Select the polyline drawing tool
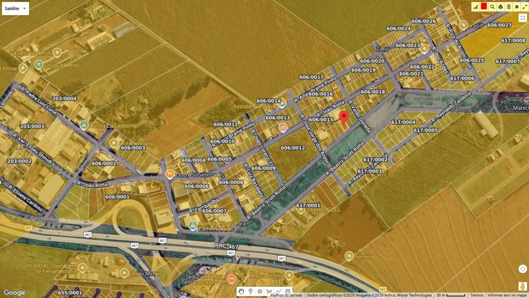Screen dimensions: 529x298 (x=278, y=291)
